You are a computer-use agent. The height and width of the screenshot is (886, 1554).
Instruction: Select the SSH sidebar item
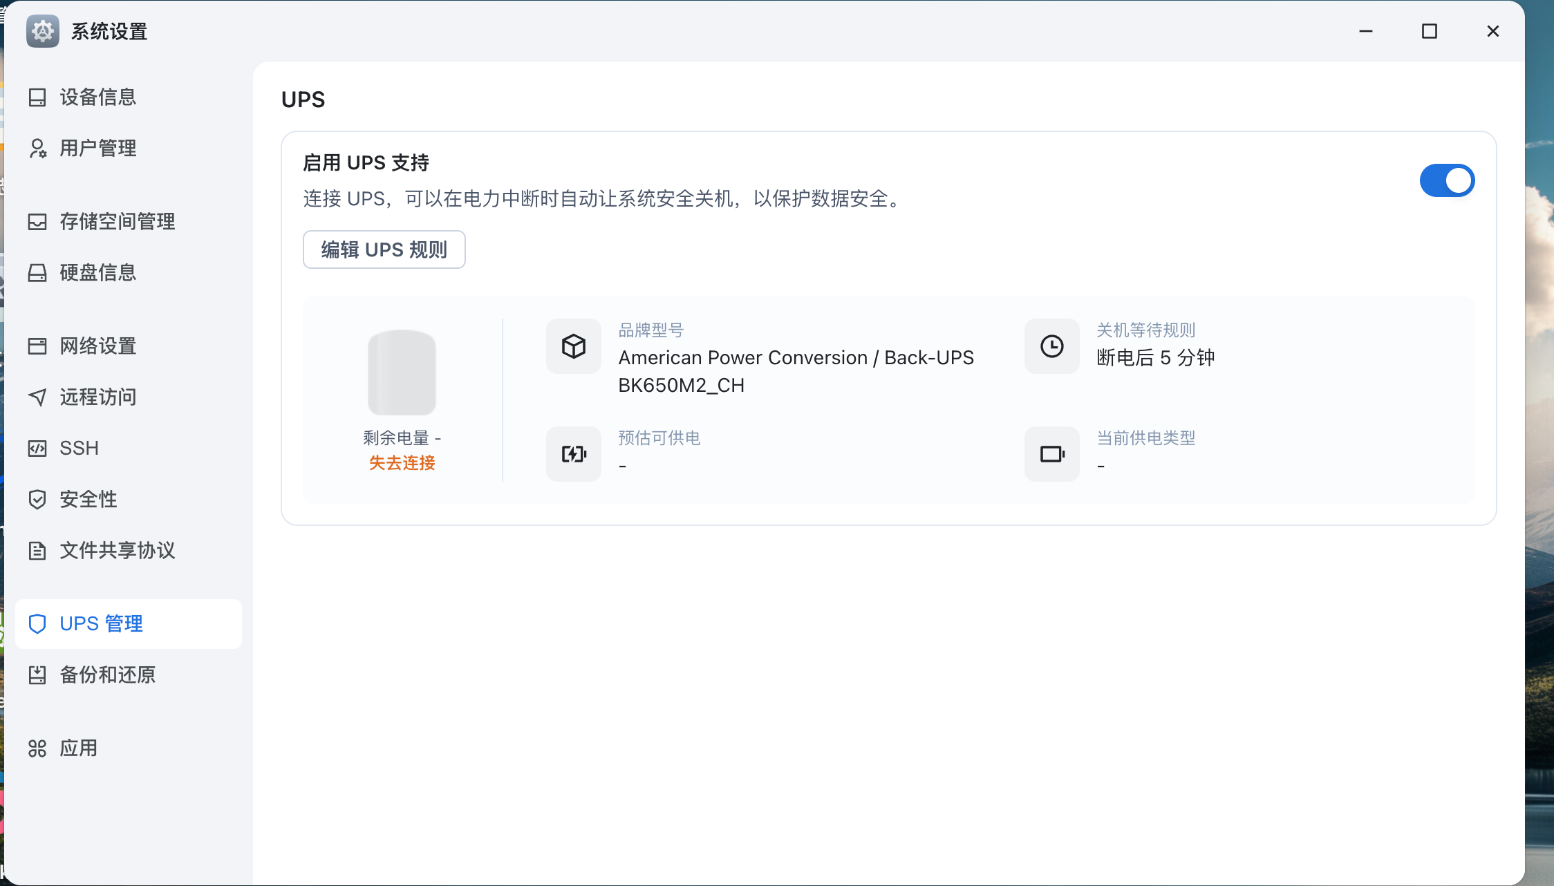pos(129,449)
